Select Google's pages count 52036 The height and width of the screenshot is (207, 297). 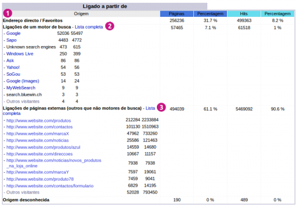(x=63, y=33)
